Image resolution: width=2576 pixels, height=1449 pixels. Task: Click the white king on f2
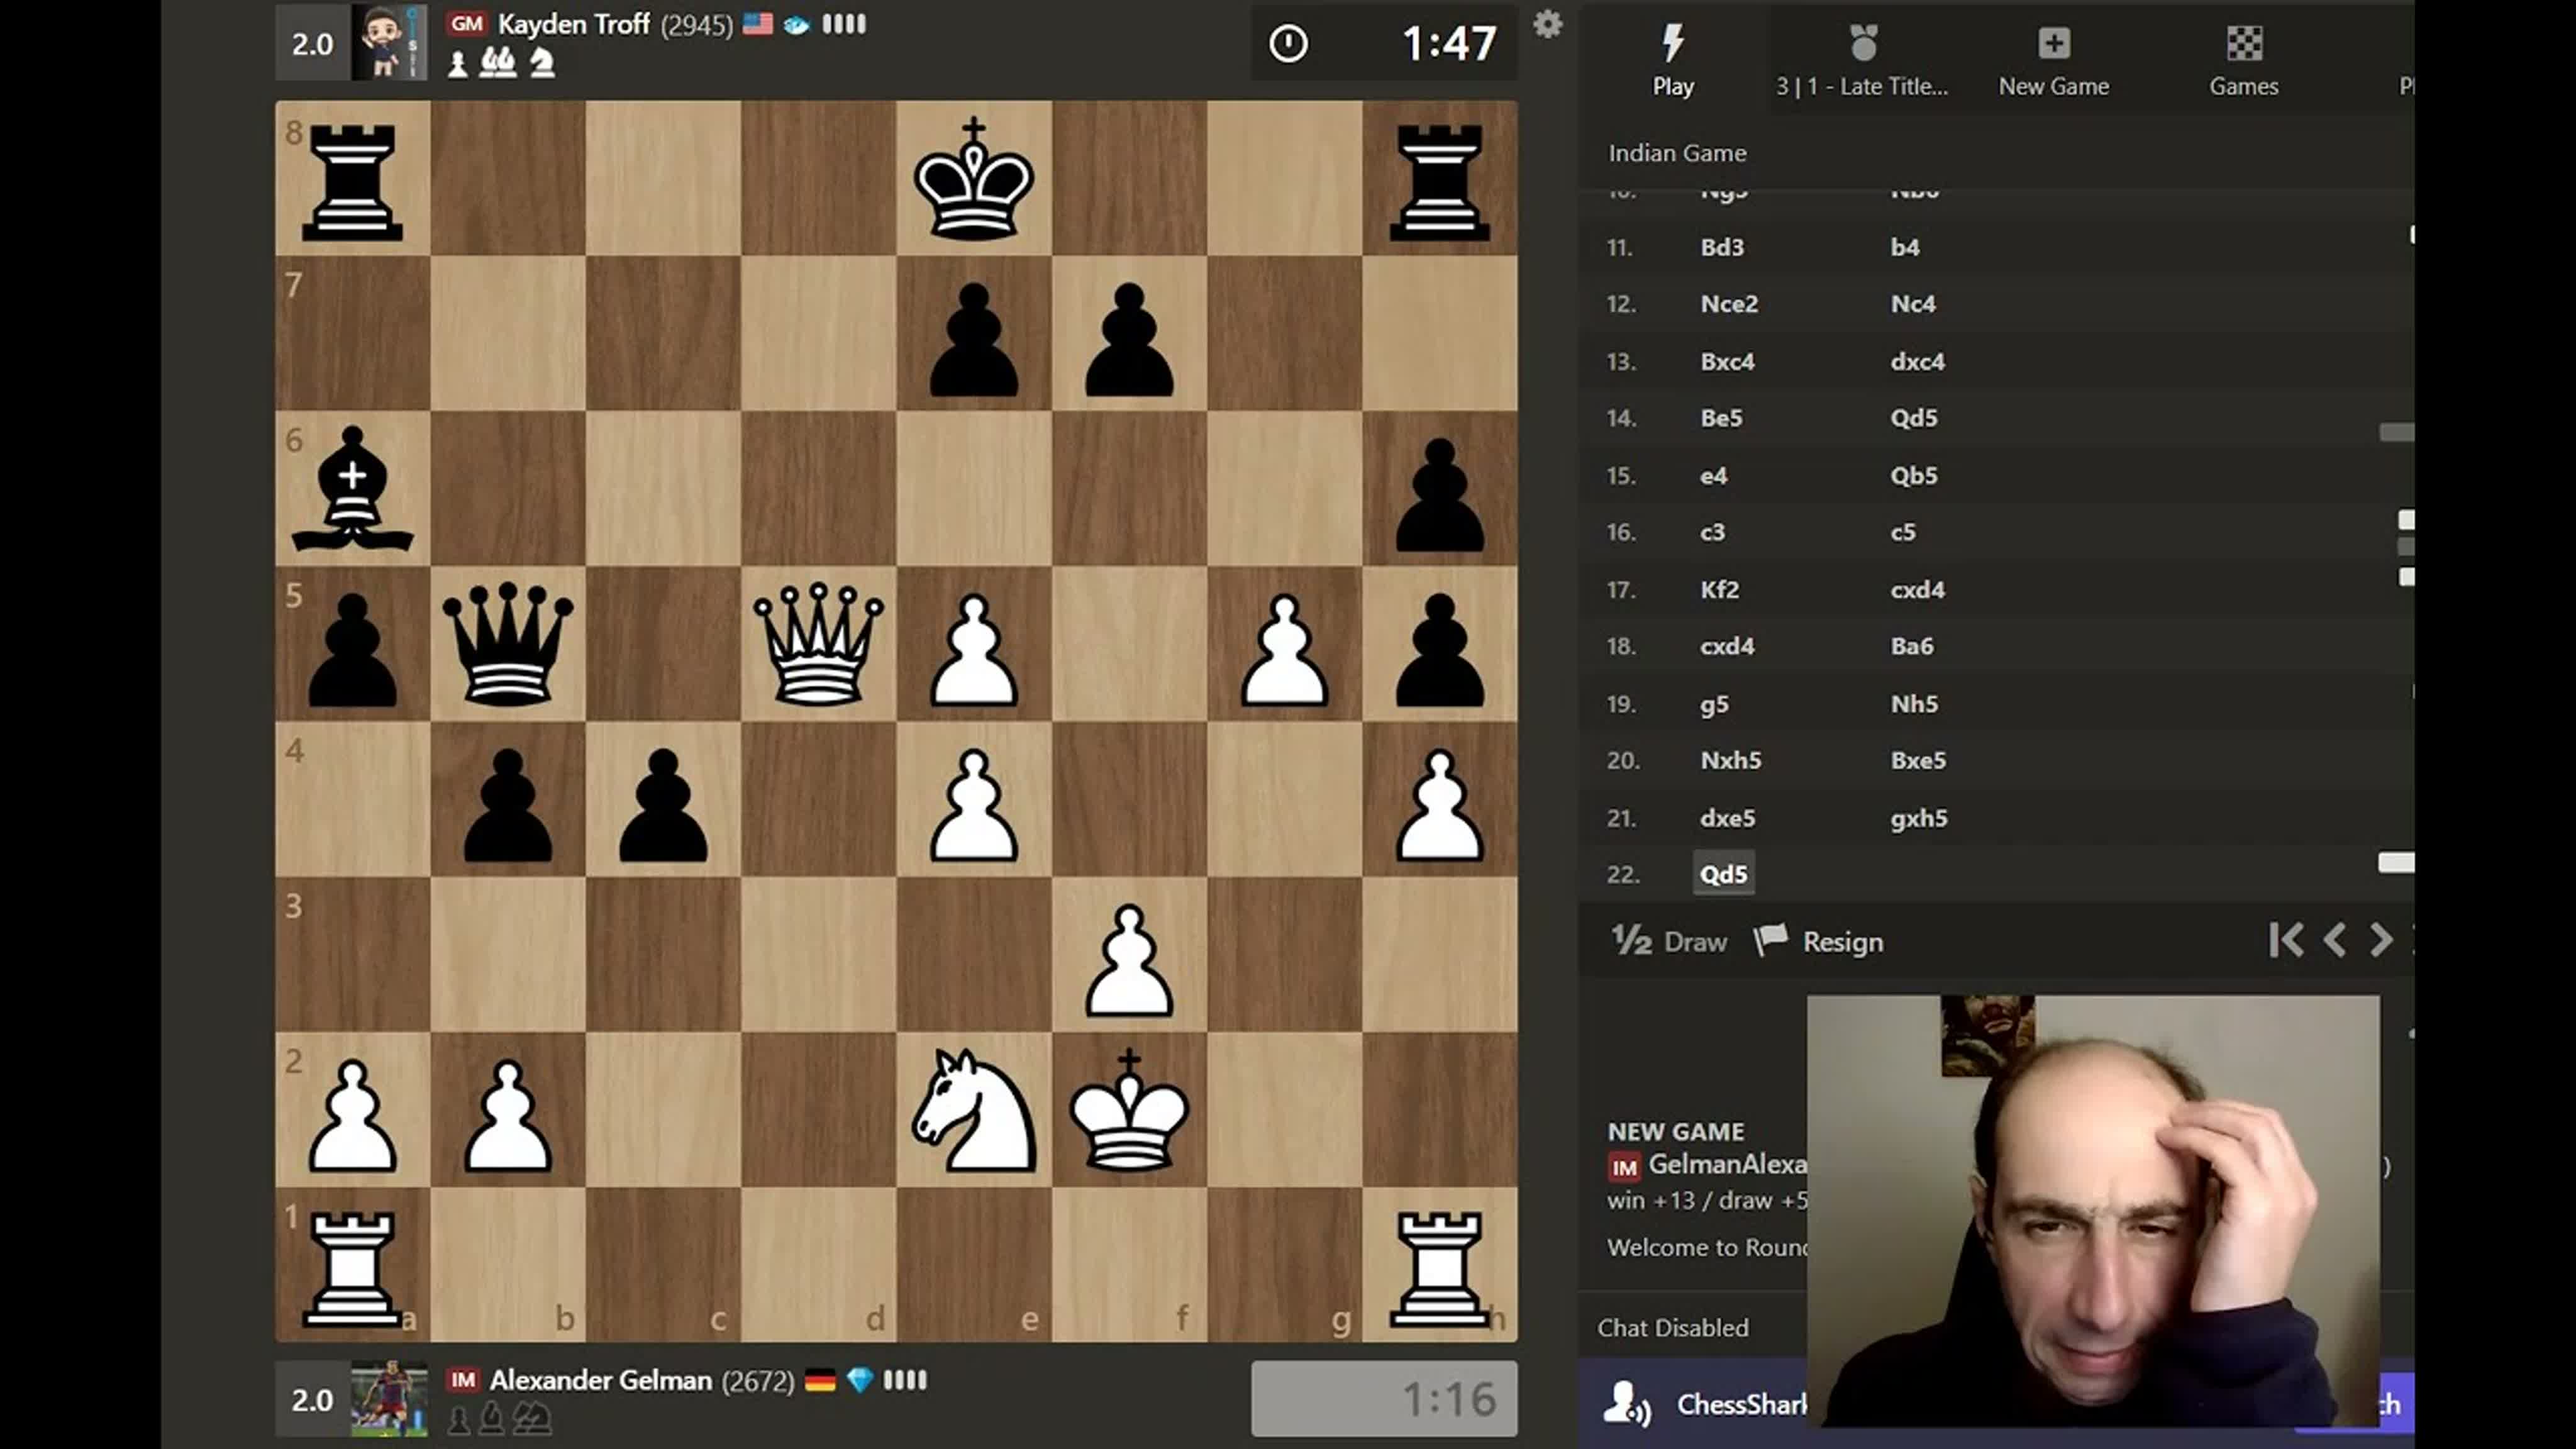1129,1110
